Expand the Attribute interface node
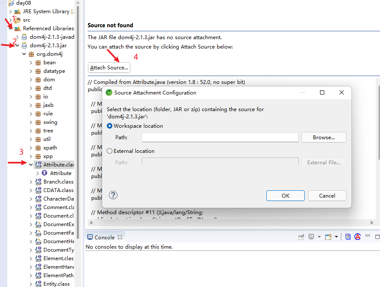This screenshot has height=287, width=380. click(37, 173)
